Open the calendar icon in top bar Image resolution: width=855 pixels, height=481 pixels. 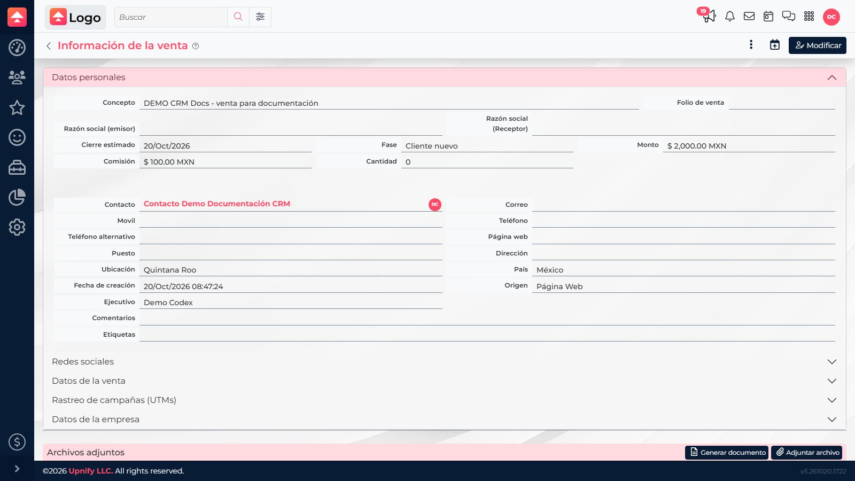768,17
